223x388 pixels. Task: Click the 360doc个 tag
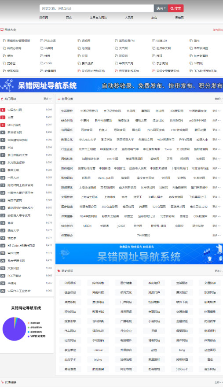click(x=182, y=369)
